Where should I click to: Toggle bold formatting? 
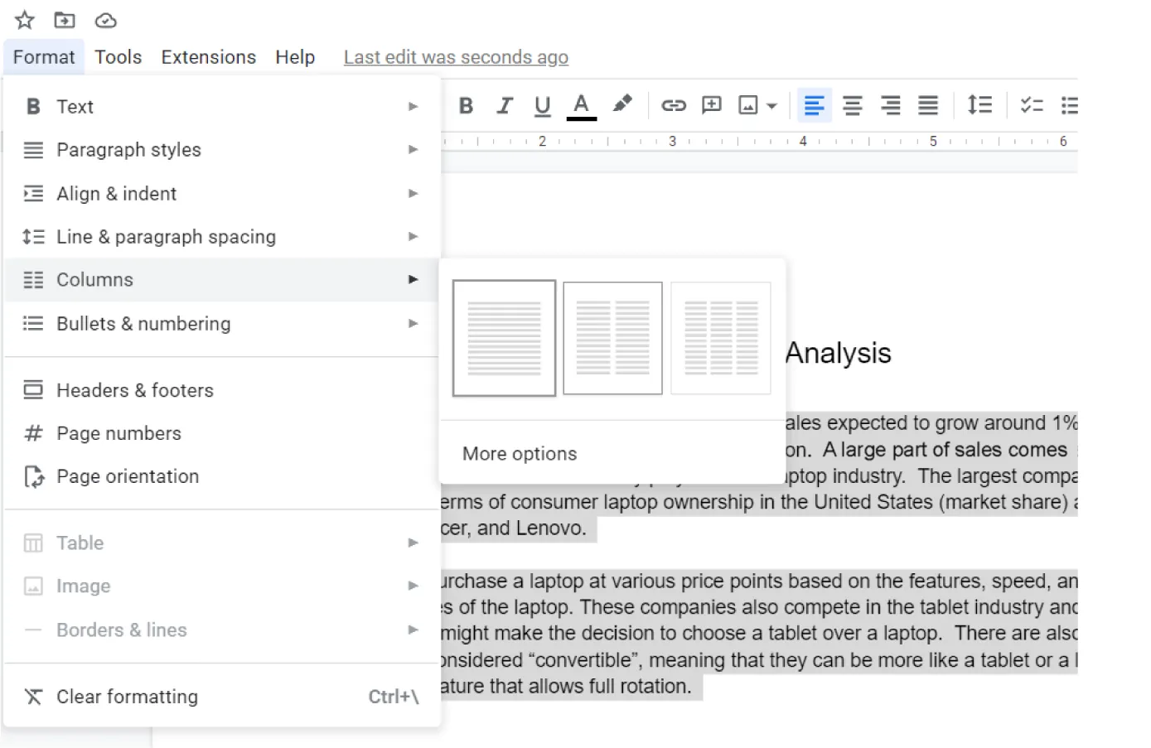pyautogui.click(x=466, y=105)
